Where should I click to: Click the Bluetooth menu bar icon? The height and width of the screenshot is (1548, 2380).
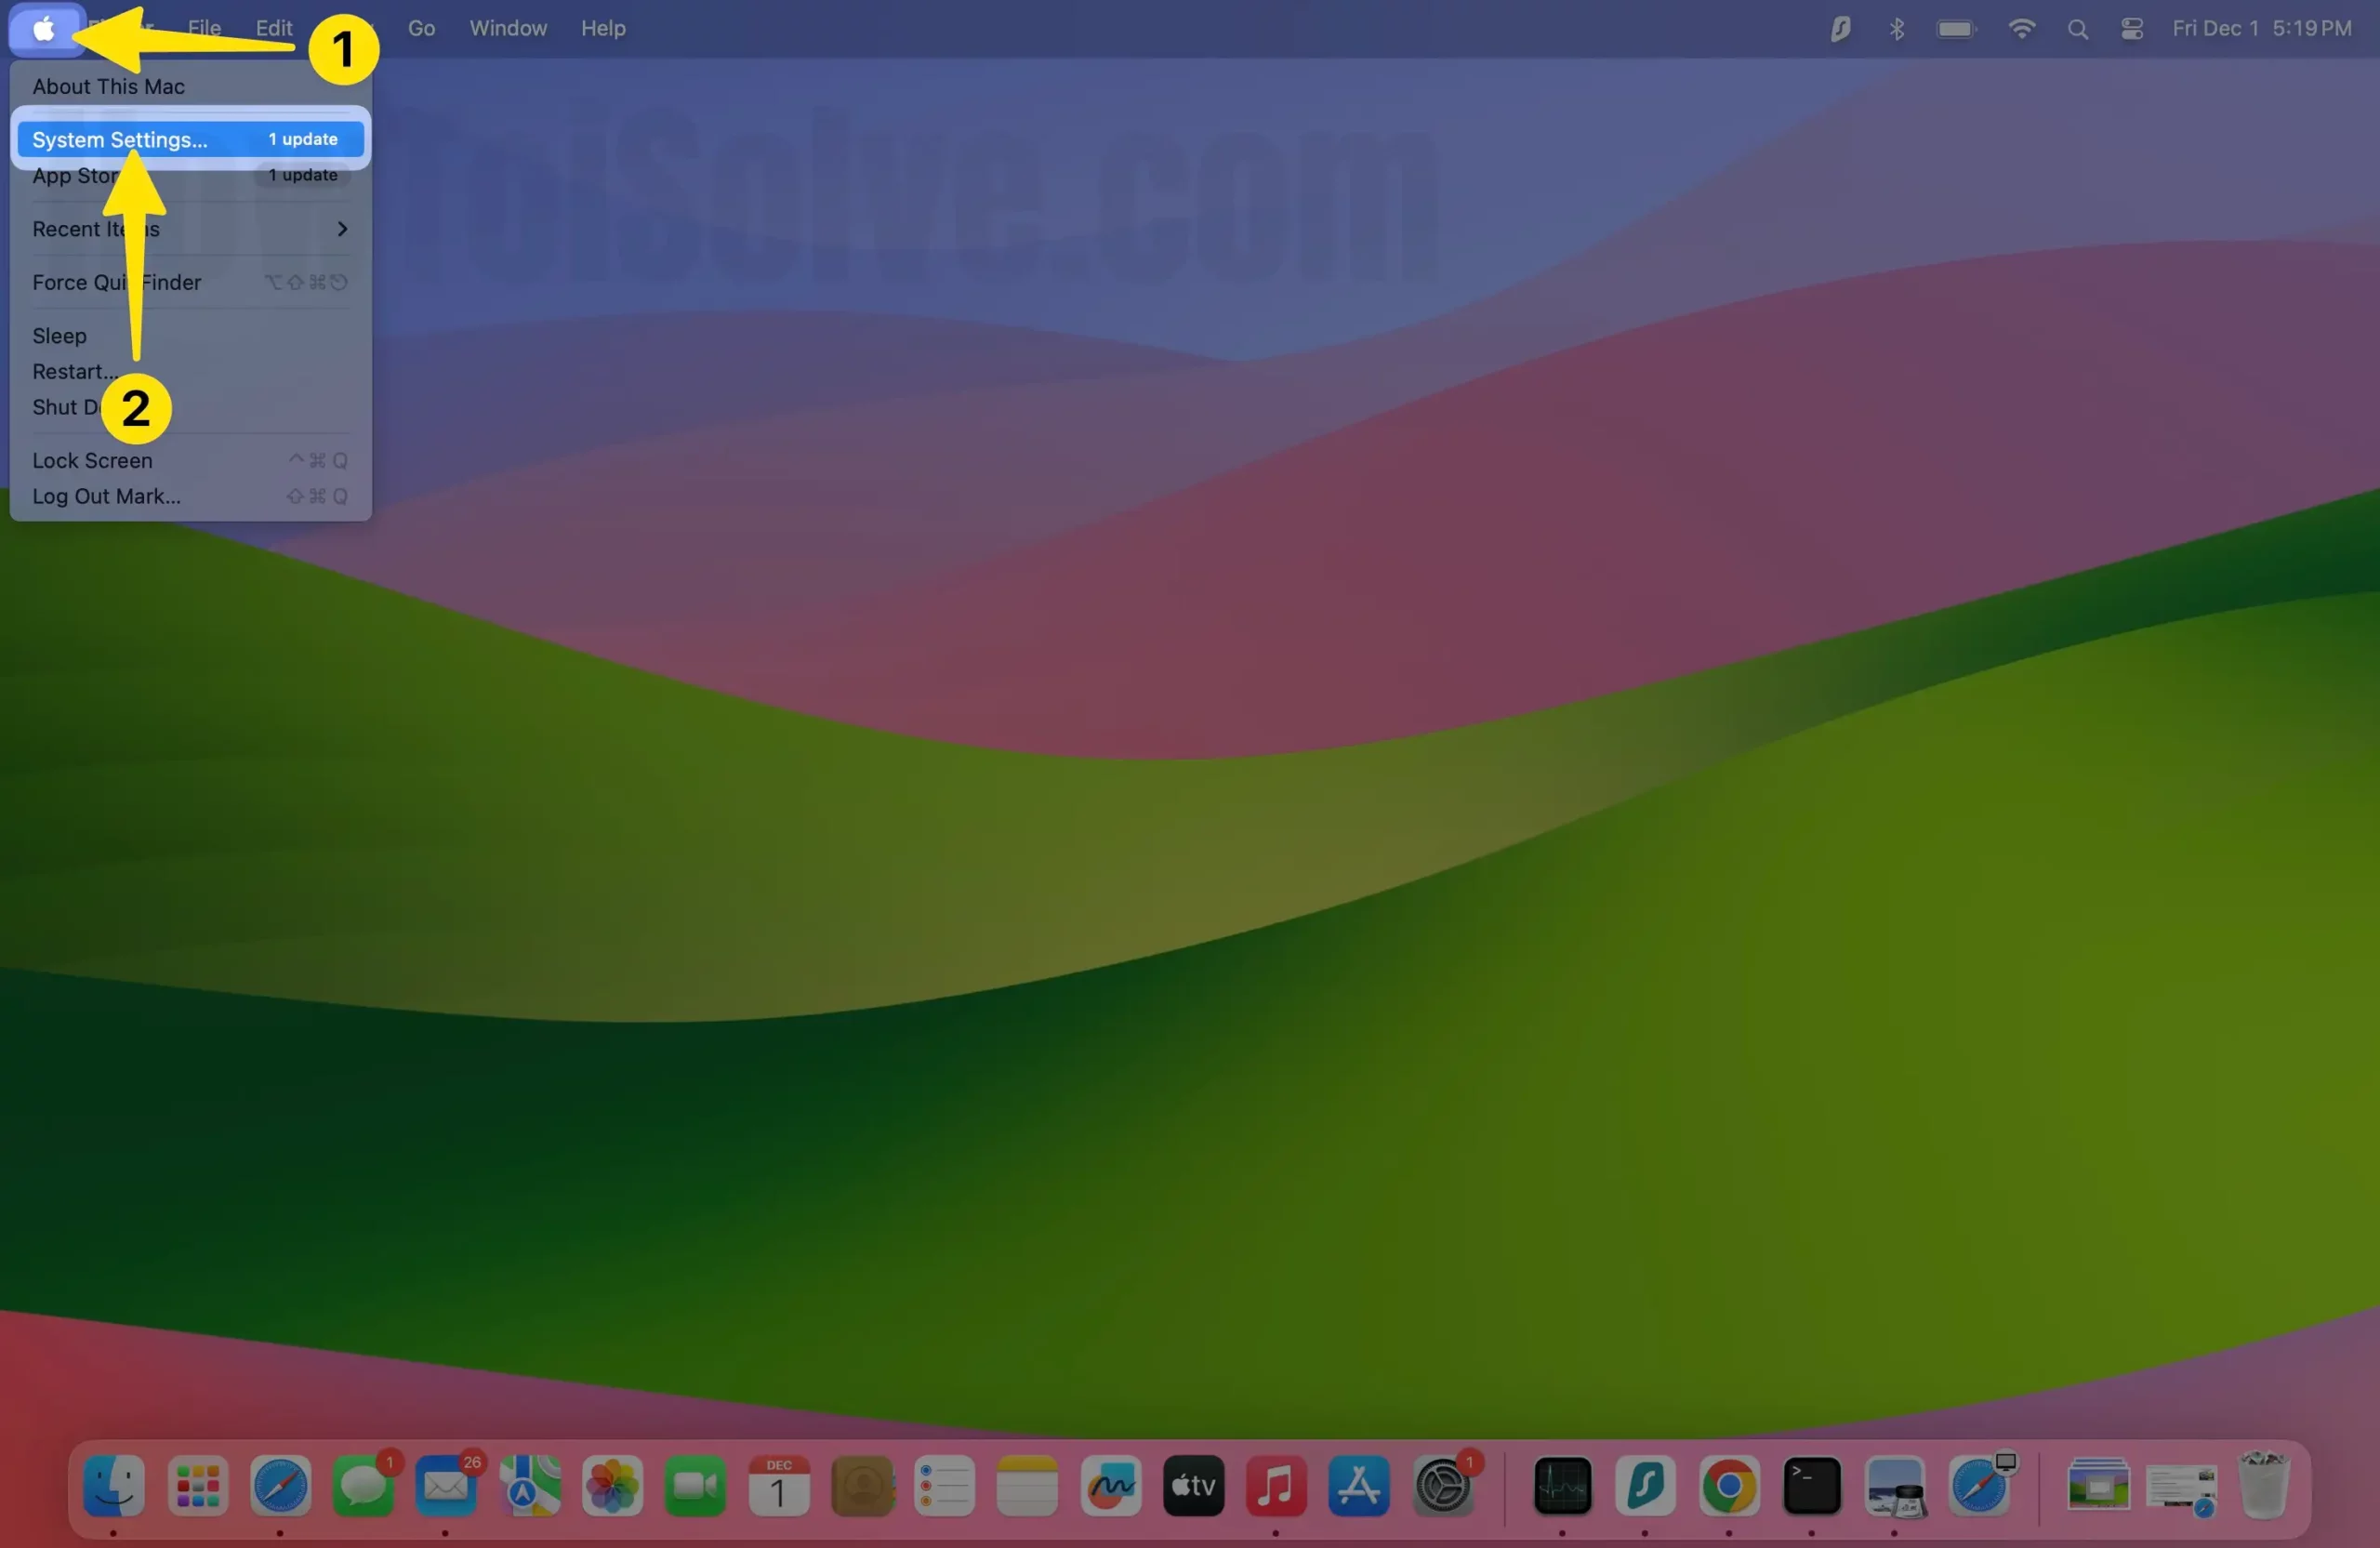(x=1897, y=29)
